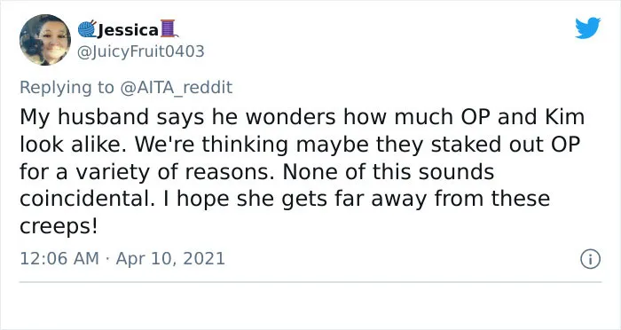Click the purple thread spool emoji
This screenshot has width=621, height=330.
click(x=169, y=28)
